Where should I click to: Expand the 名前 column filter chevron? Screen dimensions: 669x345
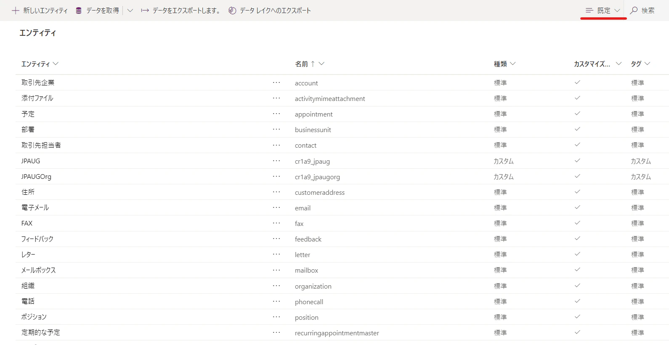tap(321, 64)
